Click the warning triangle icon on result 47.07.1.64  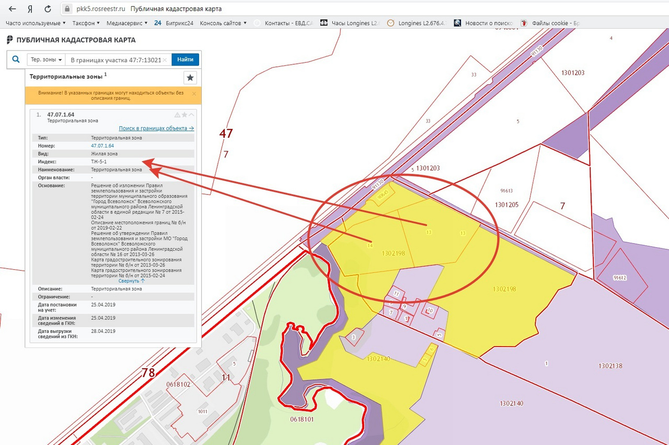pyautogui.click(x=177, y=115)
